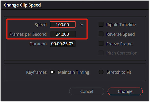Click the Duration timecode field
Viewport: 150px width, 102px height.
(63, 44)
